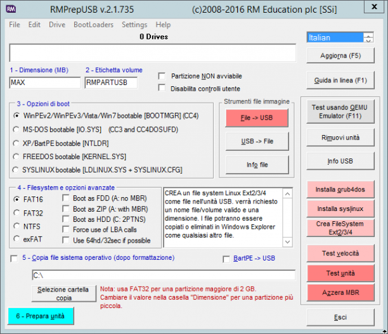Enable Partizione NON avviabile checkbox
Screen dimensions: 388x334
[162, 76]
